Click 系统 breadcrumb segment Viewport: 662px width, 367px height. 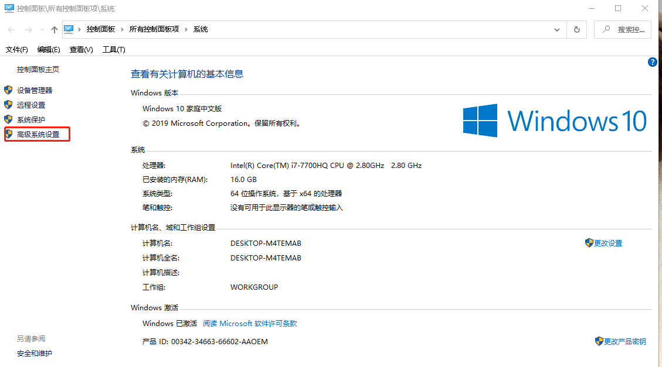point(201,29)
